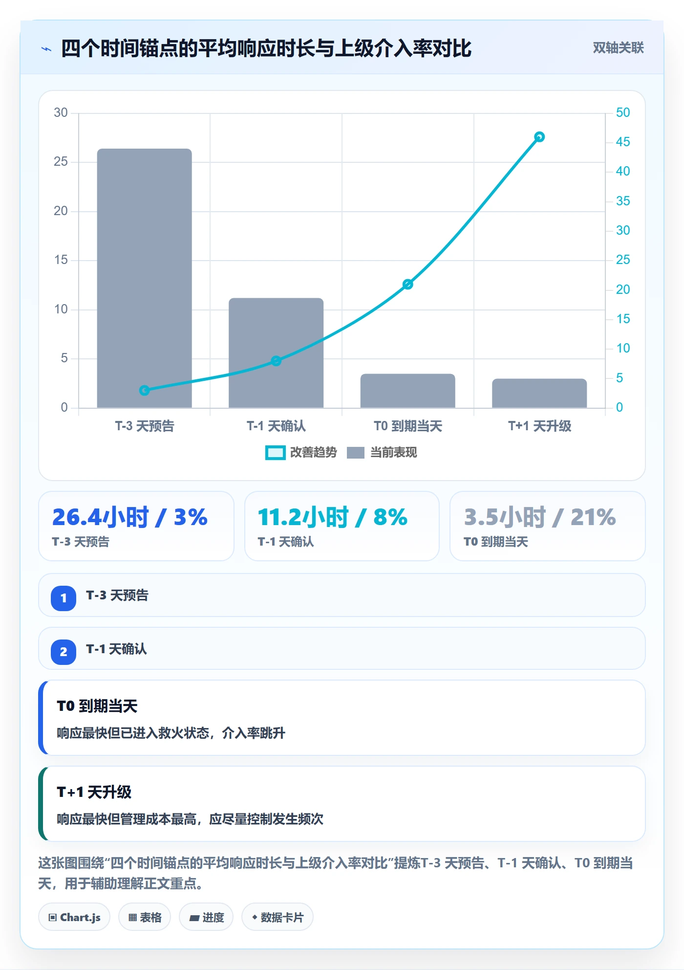The image size is (684, 970).
Task: Select the trend line point at T-1
Action: pos(276,361)
